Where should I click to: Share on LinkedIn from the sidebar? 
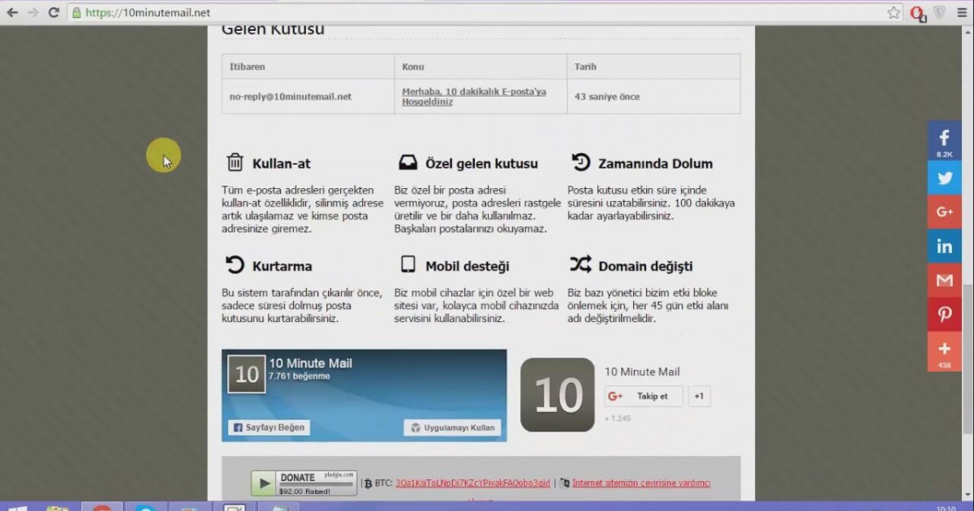(x=944, y=246)
